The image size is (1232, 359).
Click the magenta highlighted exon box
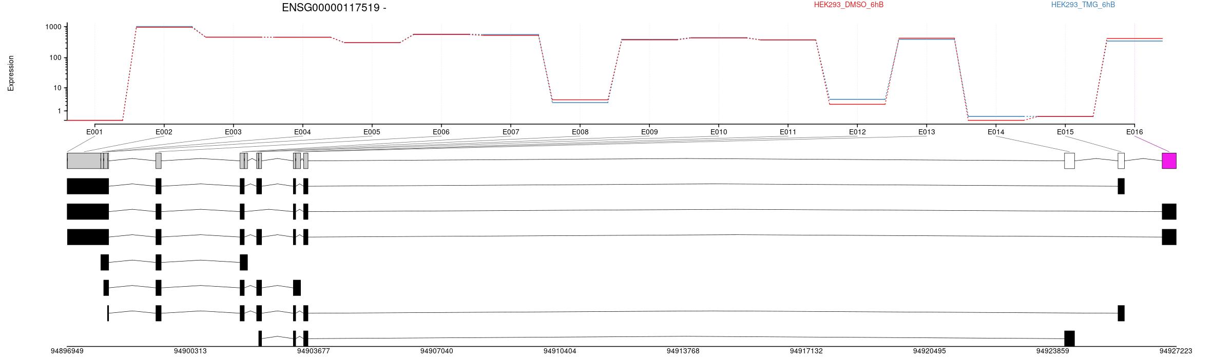[1169, 161]
